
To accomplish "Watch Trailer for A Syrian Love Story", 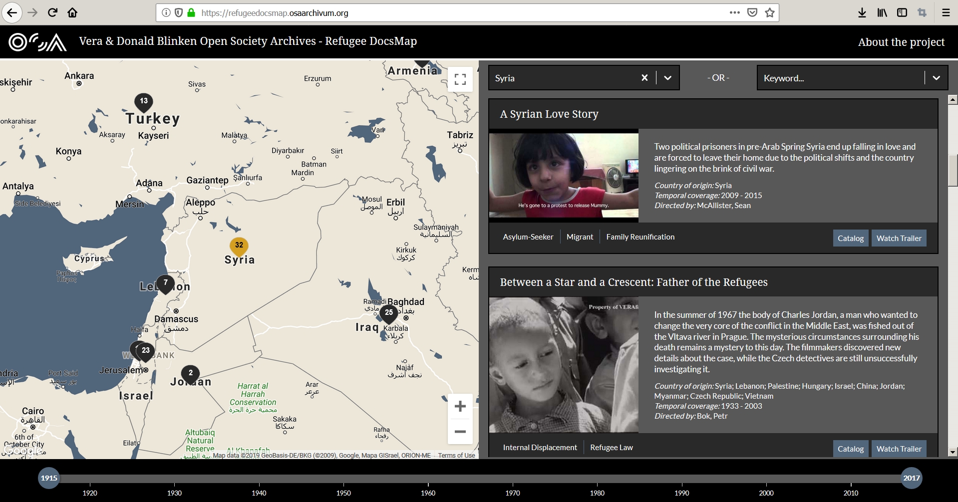I will [x=899, y=238].
